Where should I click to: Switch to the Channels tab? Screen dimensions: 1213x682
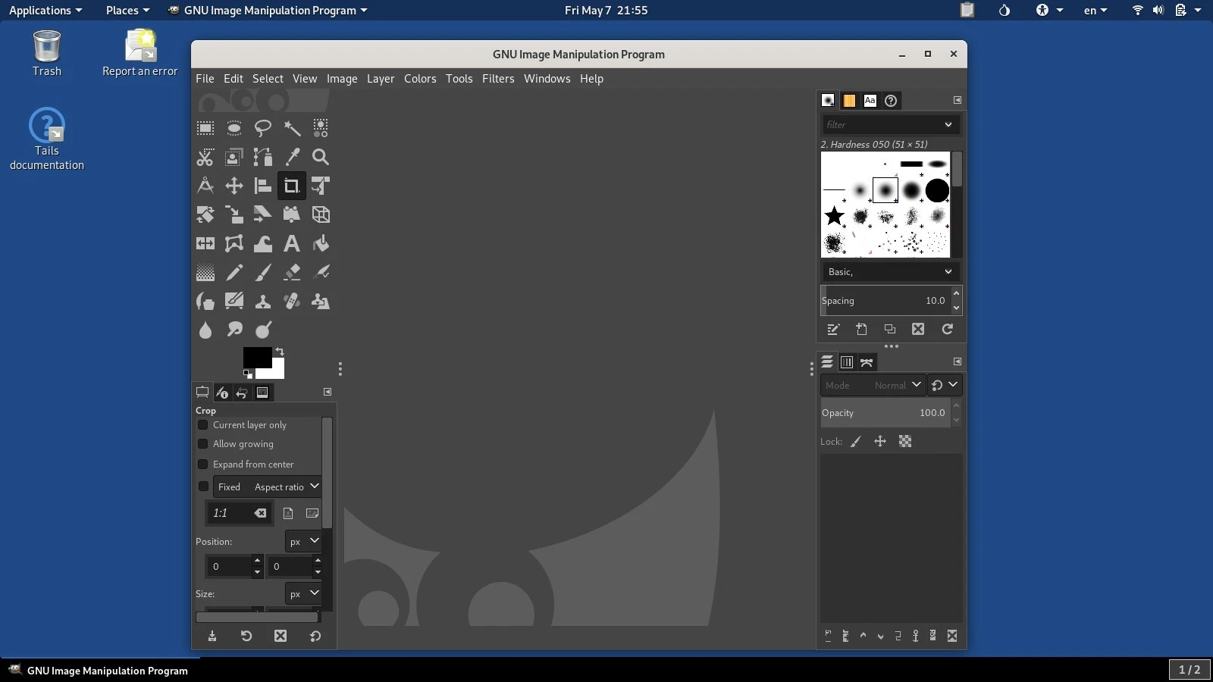tap(847, 362)
